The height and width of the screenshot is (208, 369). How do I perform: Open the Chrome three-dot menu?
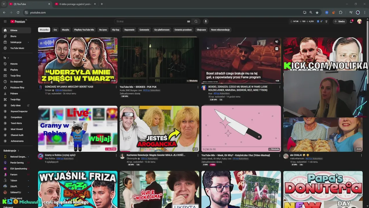pyautogui.click(x=365, y=12)
